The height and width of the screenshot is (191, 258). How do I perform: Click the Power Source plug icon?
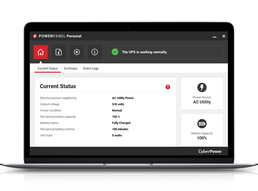coord(202,88)
